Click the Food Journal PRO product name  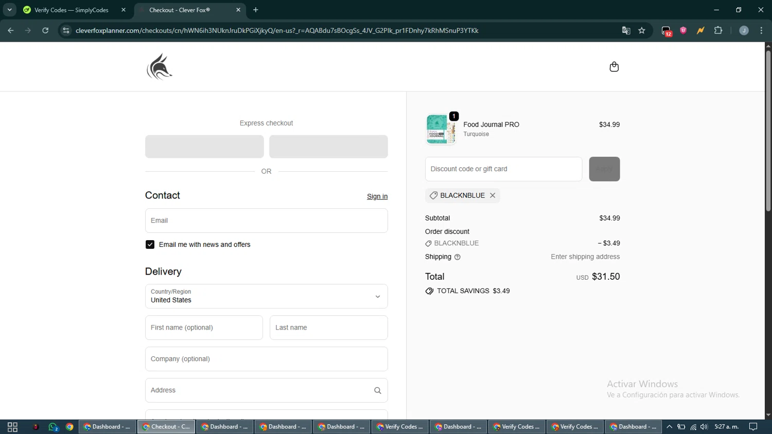[491, 124]
